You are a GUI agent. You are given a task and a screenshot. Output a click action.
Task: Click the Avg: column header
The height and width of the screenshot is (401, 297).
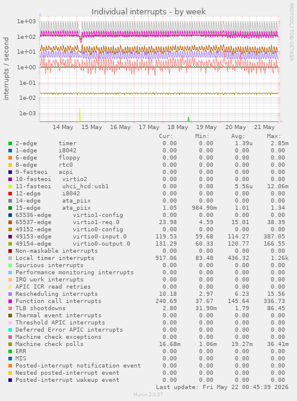(238, 136)
